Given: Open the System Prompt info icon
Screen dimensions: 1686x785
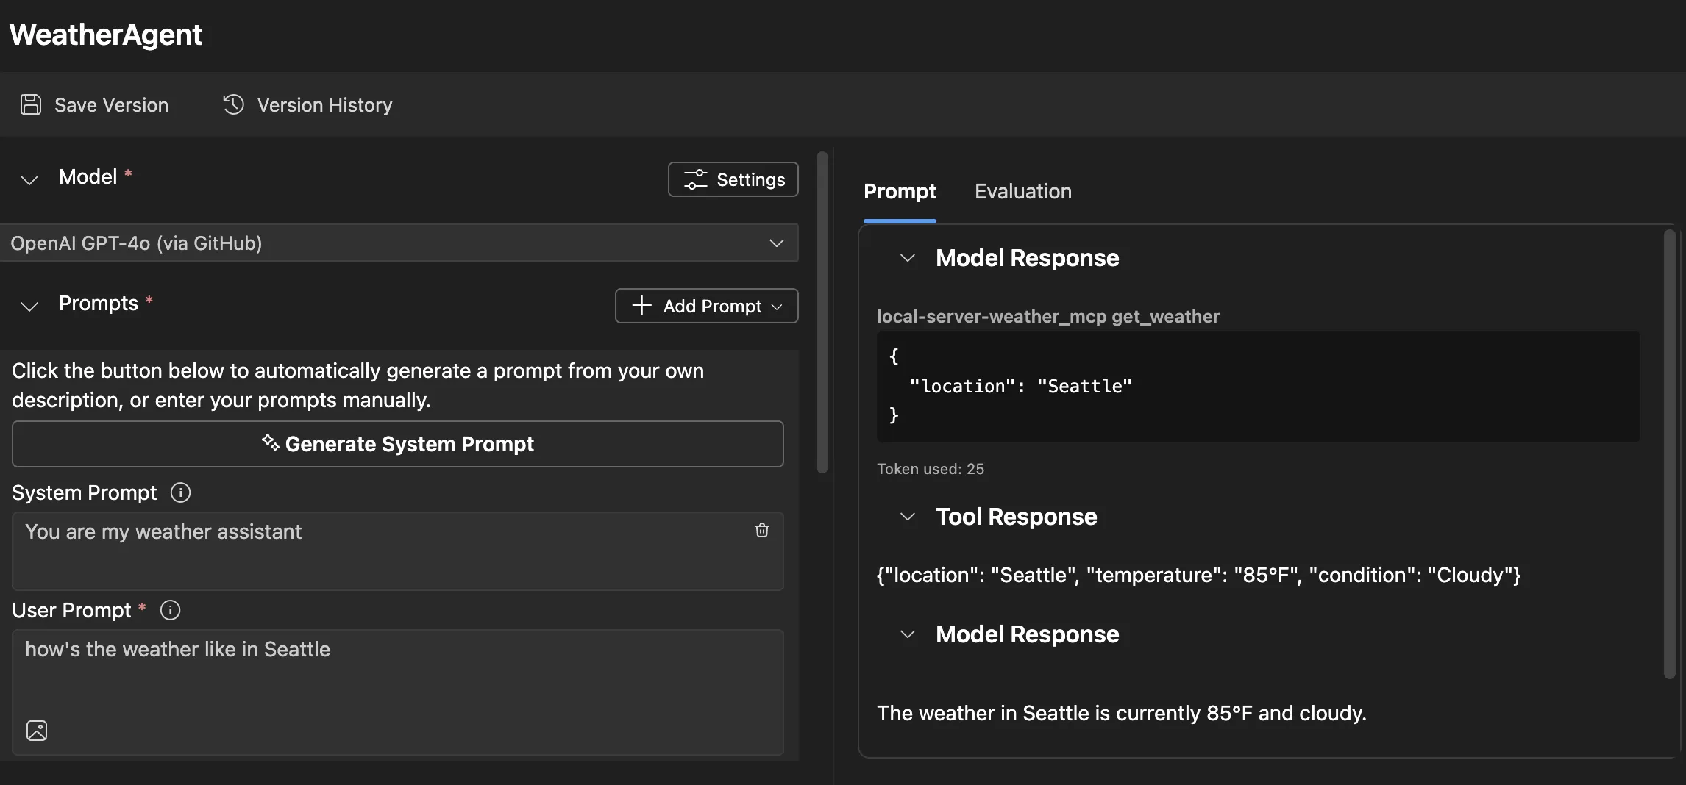Looking at the screenshot, I should (180, 492).
